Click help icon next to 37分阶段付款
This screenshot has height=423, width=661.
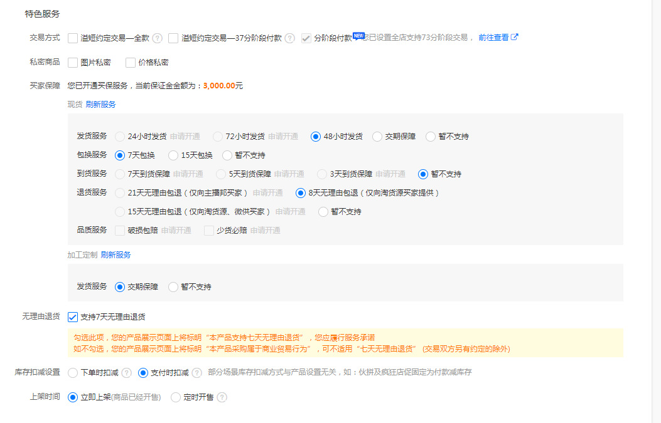coord(289,38)
